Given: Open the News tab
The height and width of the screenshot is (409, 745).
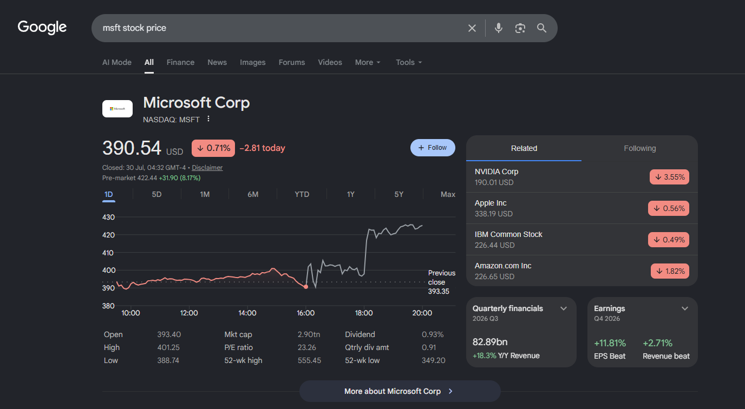Looking at the screenshot, I should (217, 62).
